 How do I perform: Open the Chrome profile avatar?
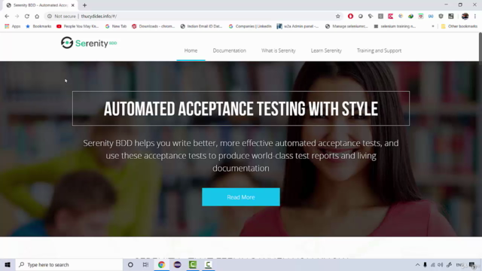coord(465,17)
